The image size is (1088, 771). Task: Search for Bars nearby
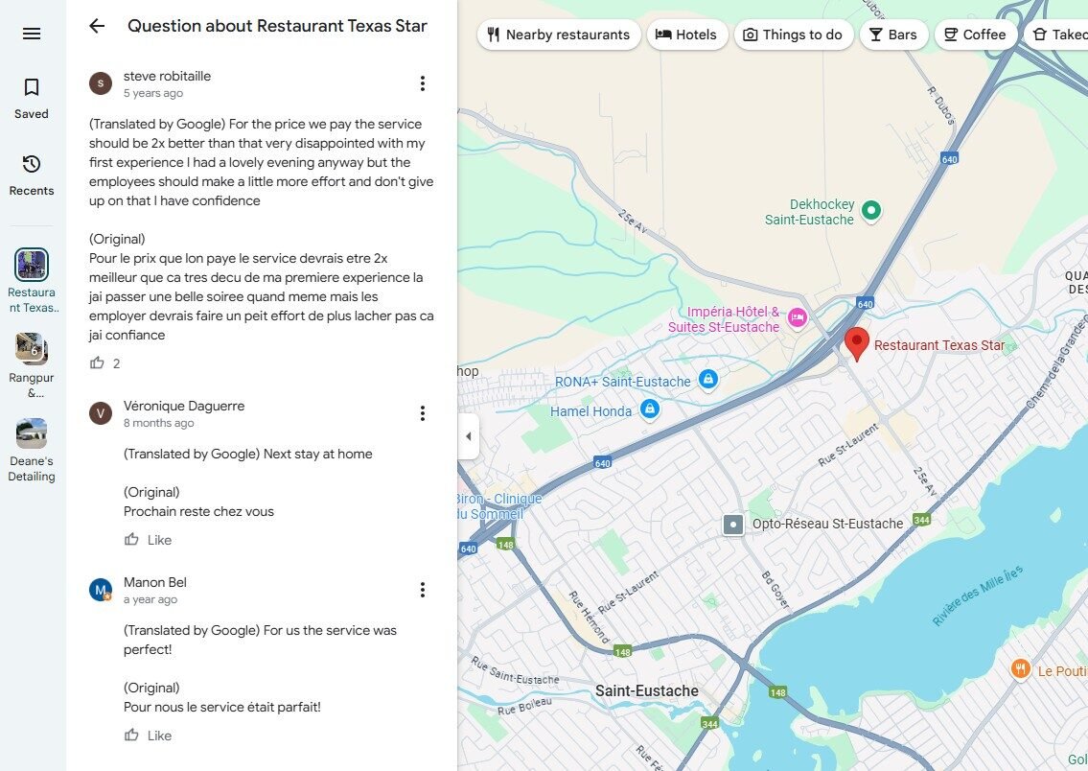[892, 35]
